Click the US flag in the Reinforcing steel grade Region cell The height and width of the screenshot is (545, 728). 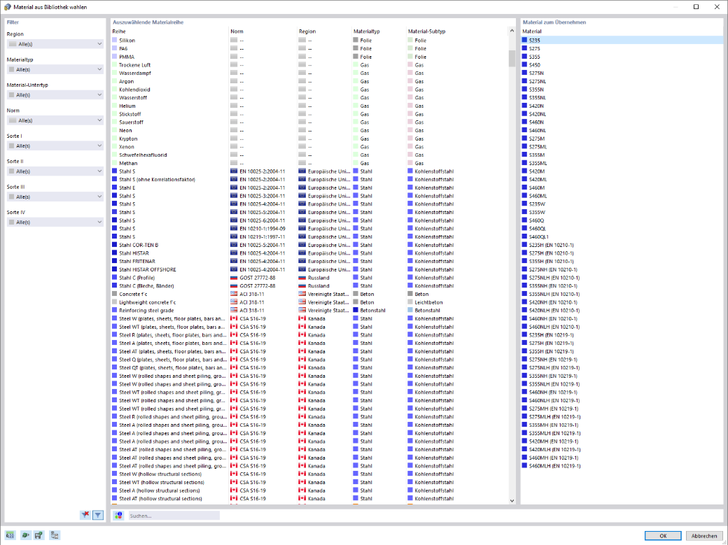[x=302, y=310]
